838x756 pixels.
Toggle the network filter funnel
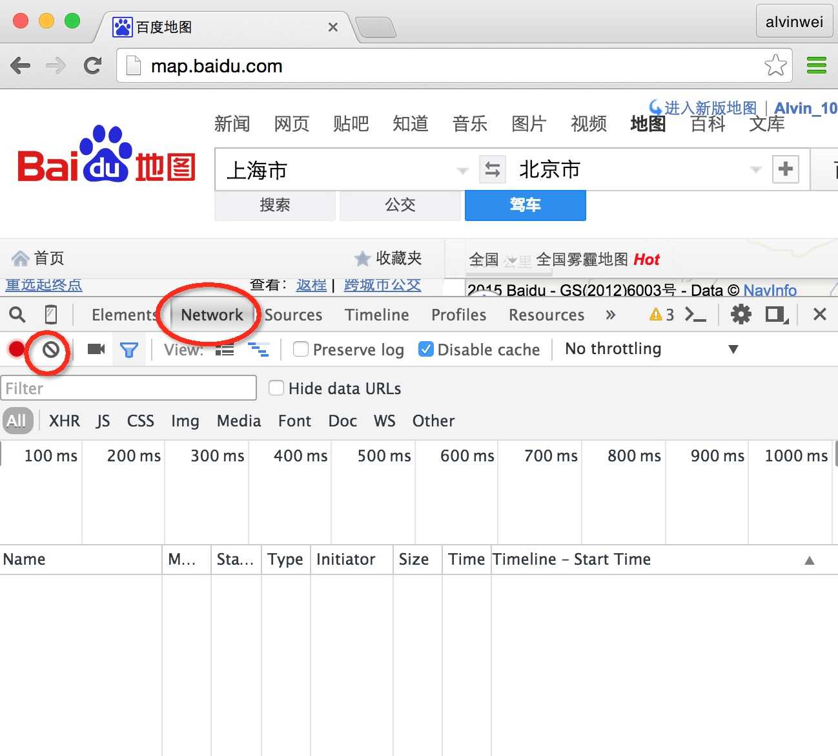(x=129, y=350)
